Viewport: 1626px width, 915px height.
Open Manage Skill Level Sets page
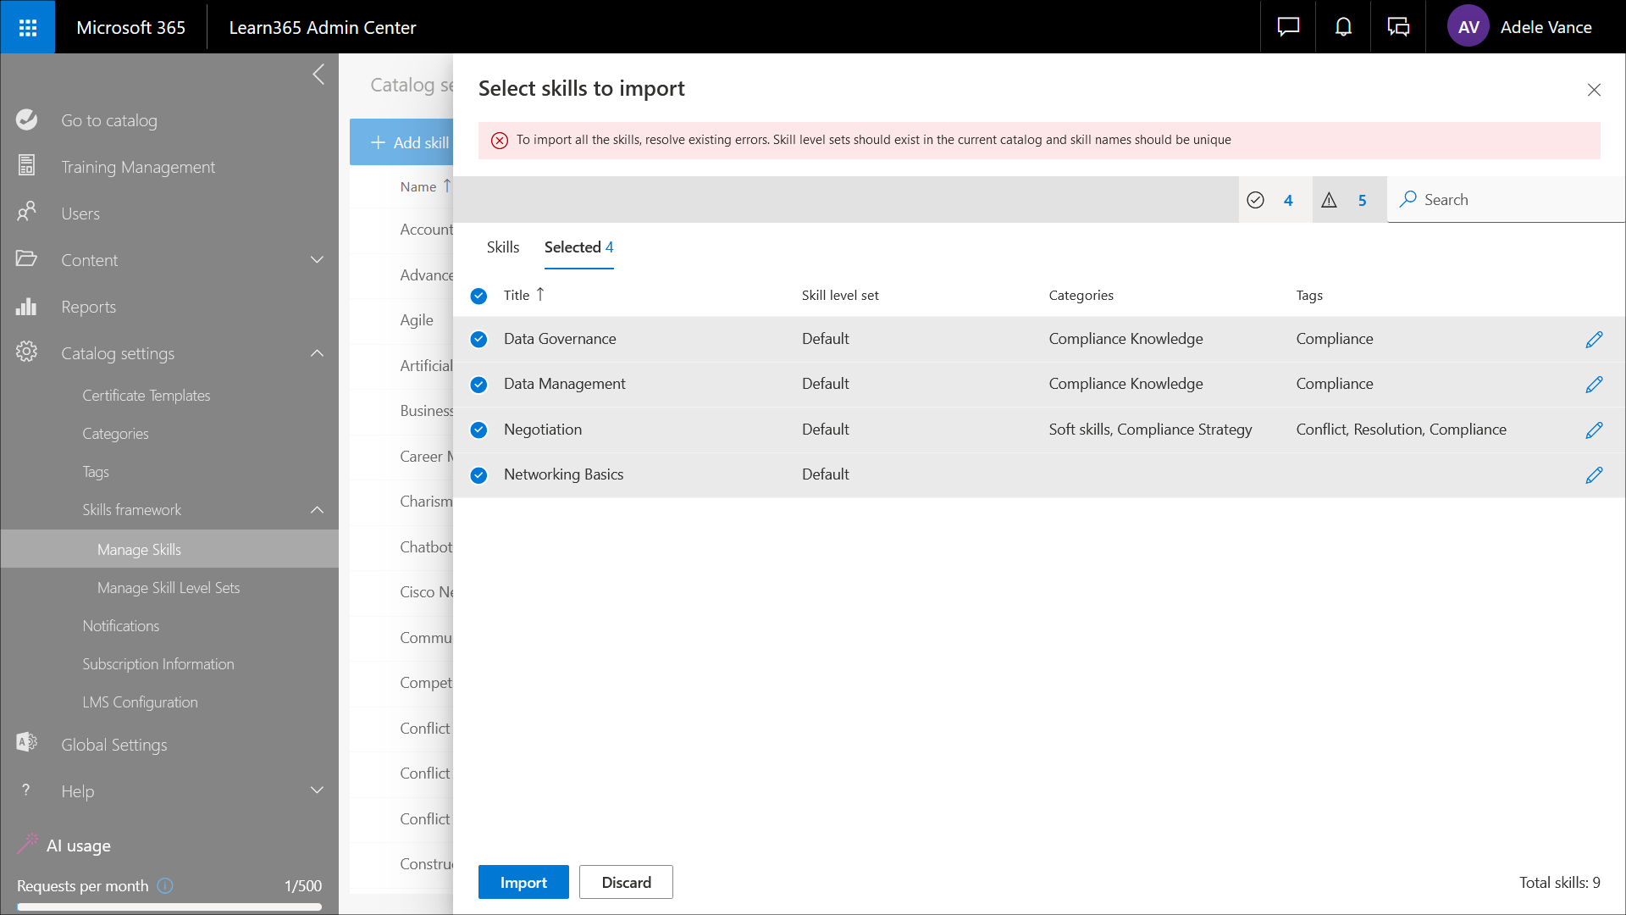169,588
